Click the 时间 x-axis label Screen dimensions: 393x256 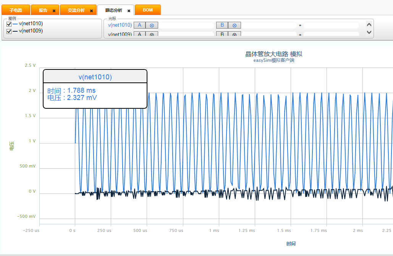coord(291,244)
